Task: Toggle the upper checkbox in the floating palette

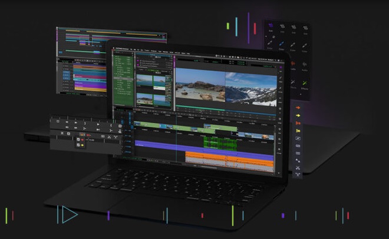Action: click(78, 139)
